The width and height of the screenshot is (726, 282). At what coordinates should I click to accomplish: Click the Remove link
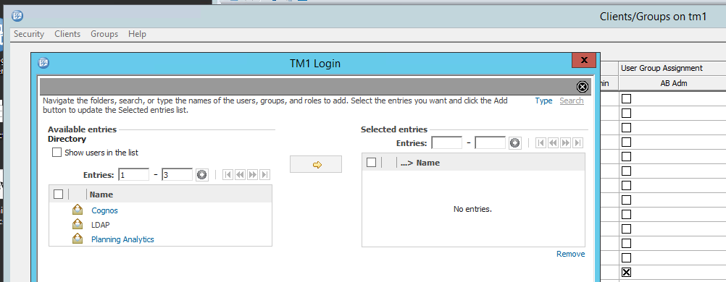(x=571, y=254)
